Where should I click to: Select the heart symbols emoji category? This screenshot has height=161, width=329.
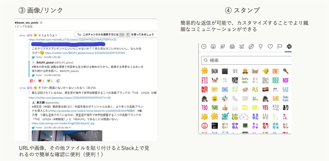270,47
